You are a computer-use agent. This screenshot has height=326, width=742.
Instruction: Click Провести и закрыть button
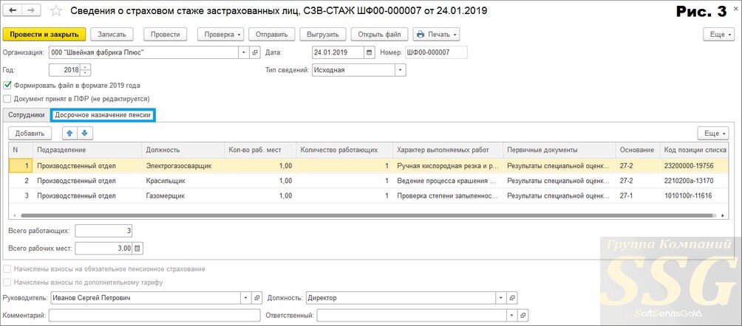tap(44, 35)
